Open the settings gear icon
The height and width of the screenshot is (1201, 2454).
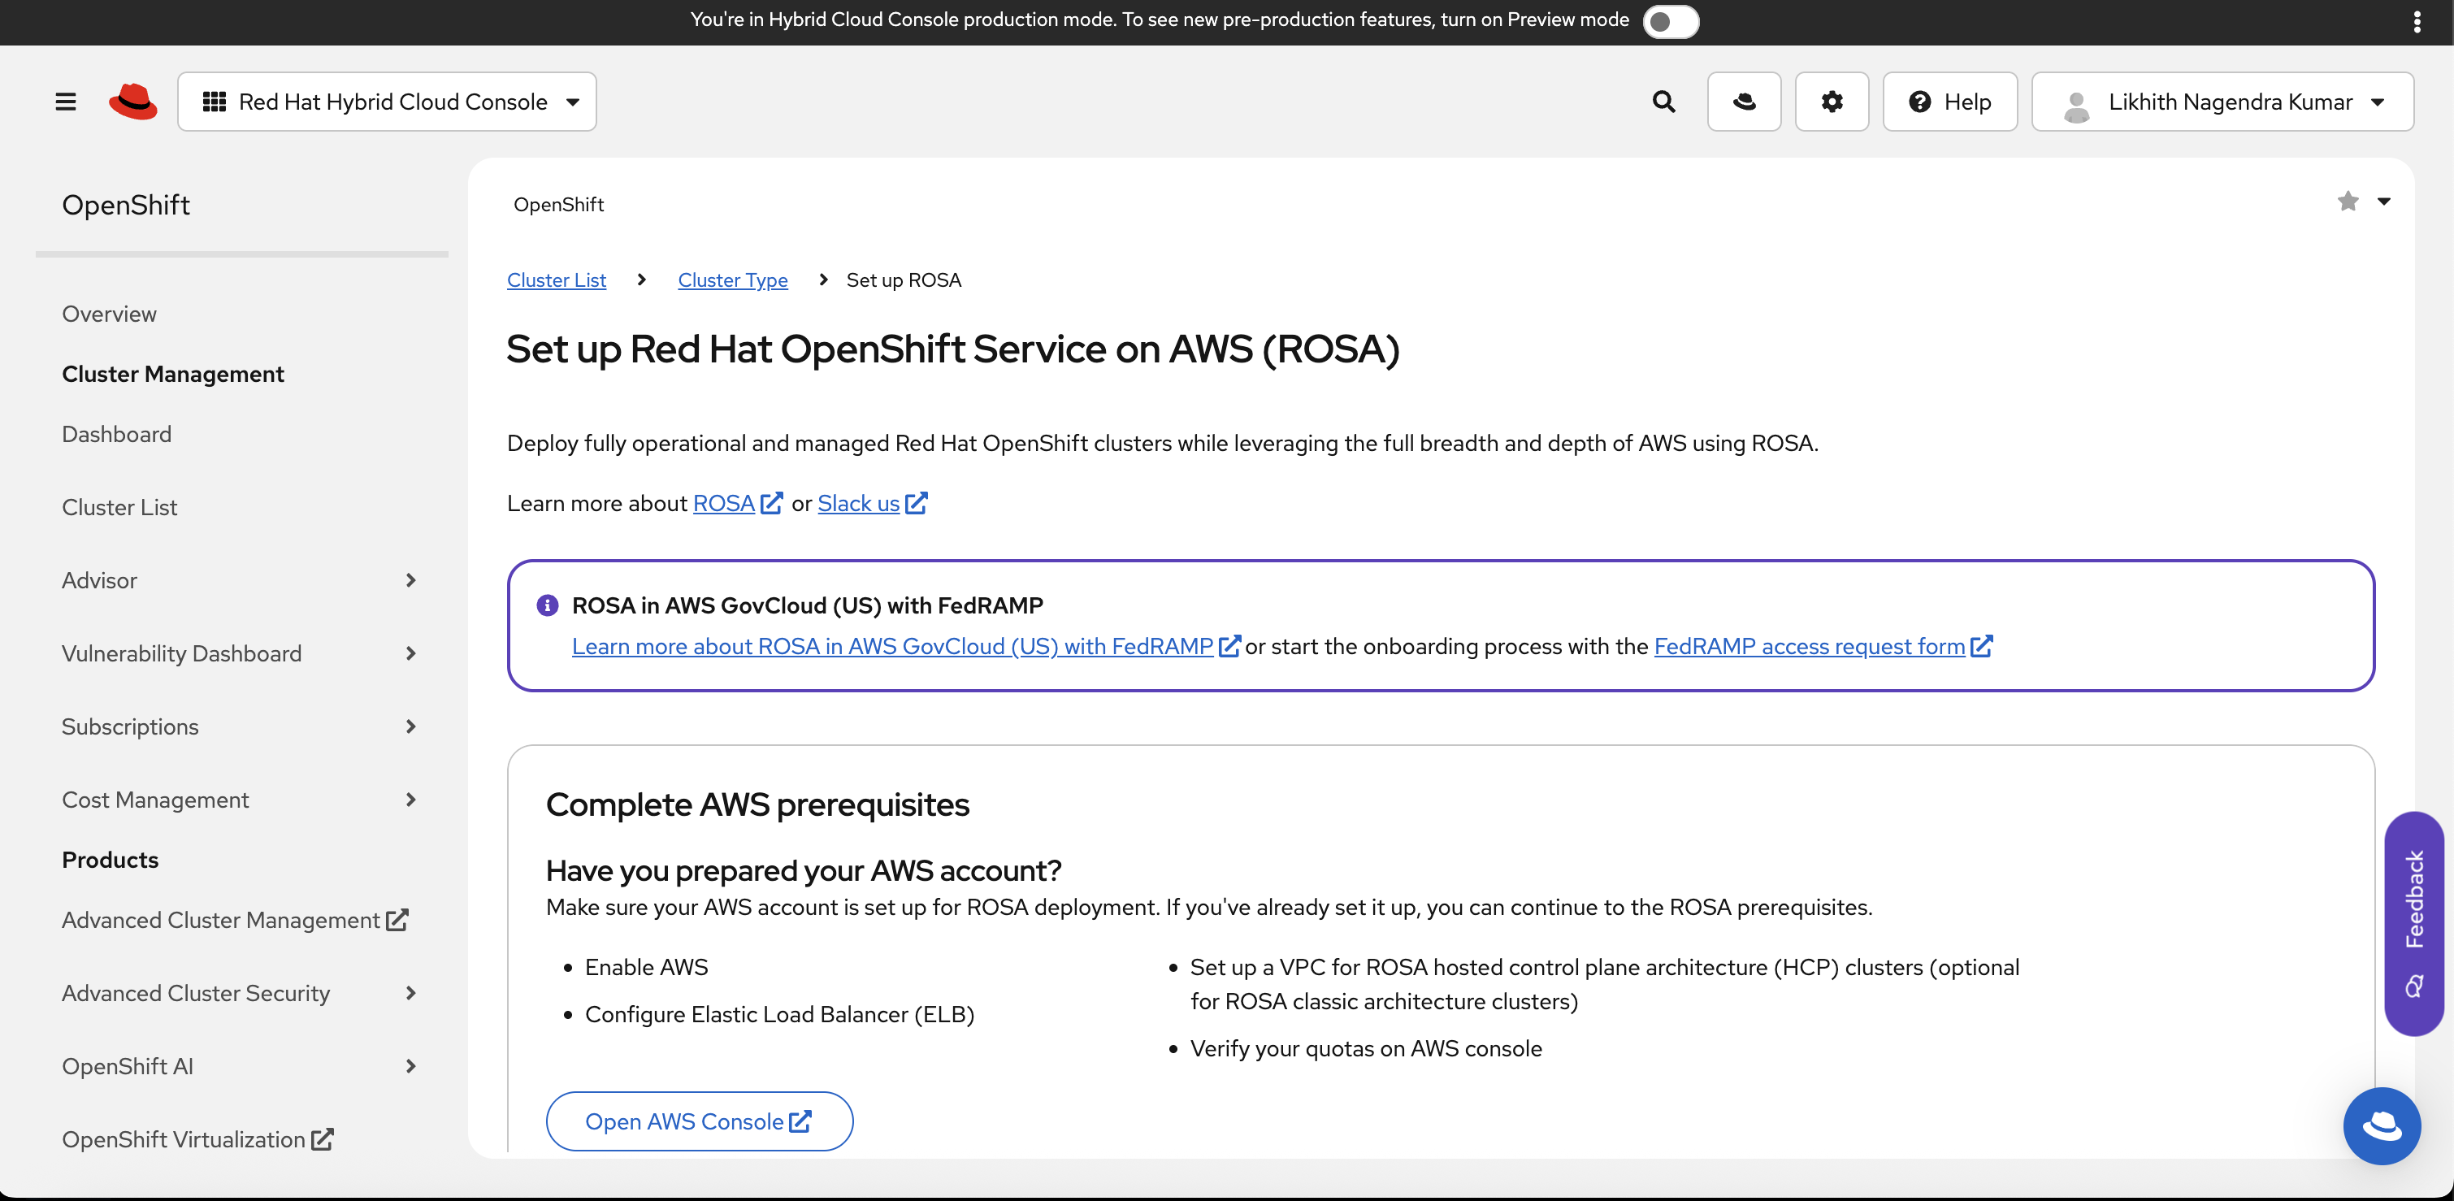(x=1831, y=101)
